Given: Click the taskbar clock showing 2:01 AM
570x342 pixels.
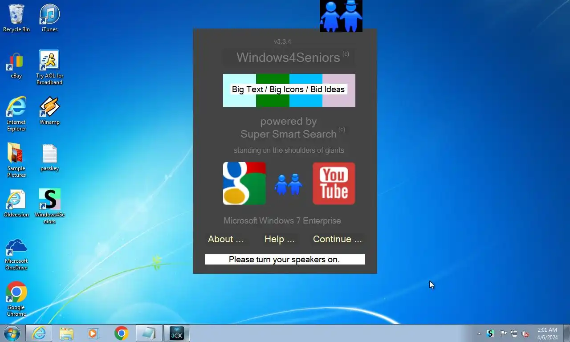Looking at the screenshot, I should (547, 334).
